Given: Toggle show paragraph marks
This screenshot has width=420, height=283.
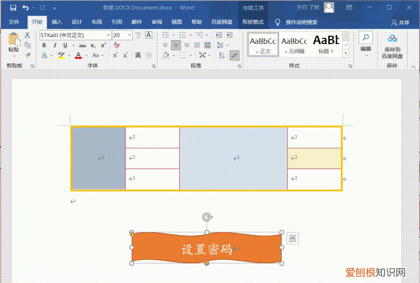Looking at the screenshot, I should pyautogui.click(x=235, y=55).
